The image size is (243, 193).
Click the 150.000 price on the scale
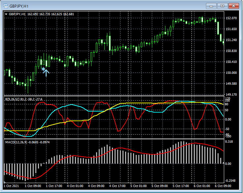[232, 73]
